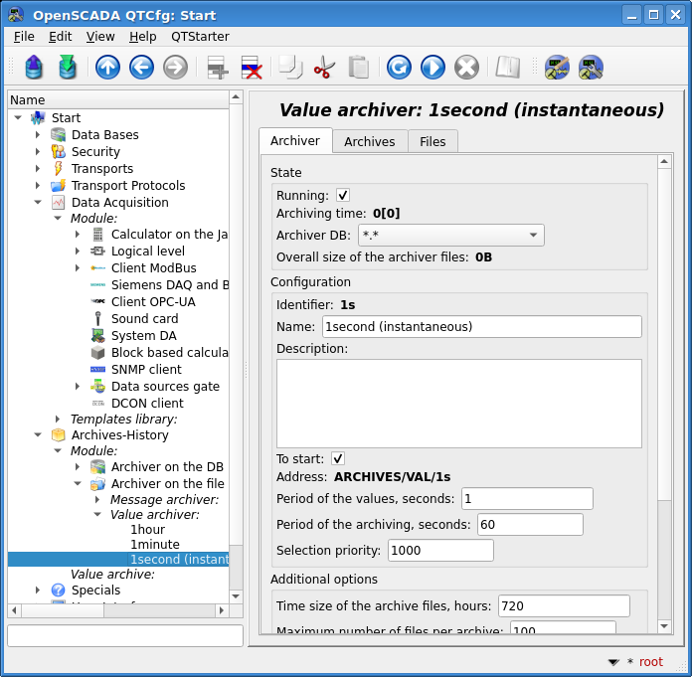Click the System DA tree icon
Viewport: 692px width, 677px height.
(x=98, y=335)
